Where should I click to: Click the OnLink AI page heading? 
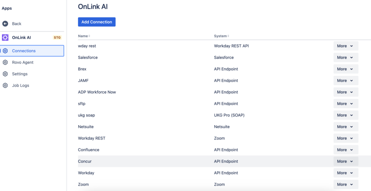(x=93, y=7)
